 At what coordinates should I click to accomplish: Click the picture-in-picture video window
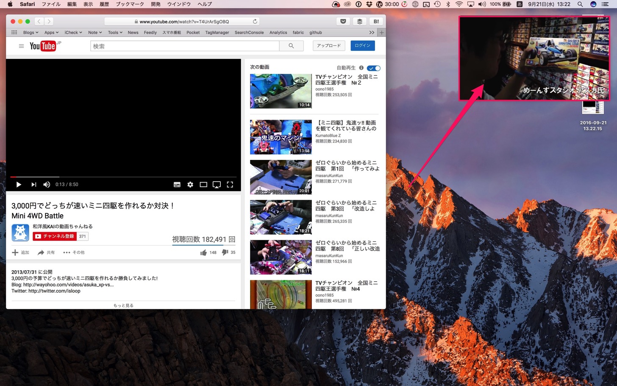coord(535,59)
